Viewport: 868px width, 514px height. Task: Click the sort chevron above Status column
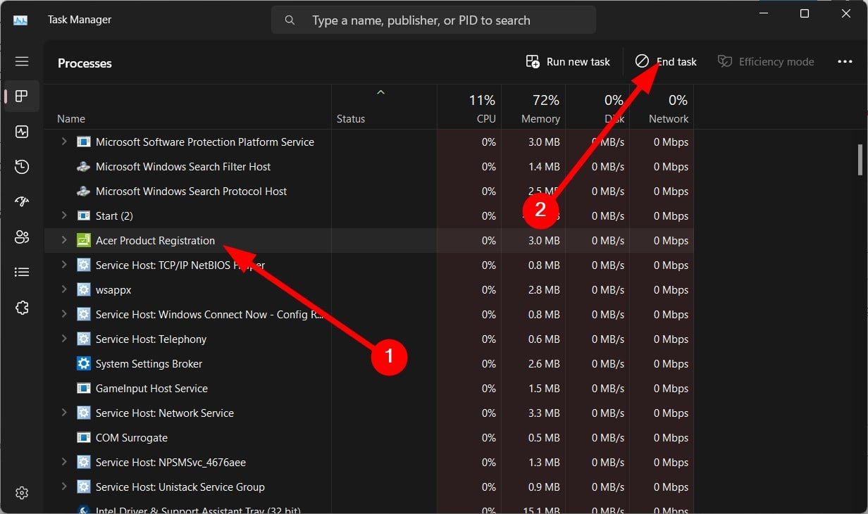pos(380,92)
